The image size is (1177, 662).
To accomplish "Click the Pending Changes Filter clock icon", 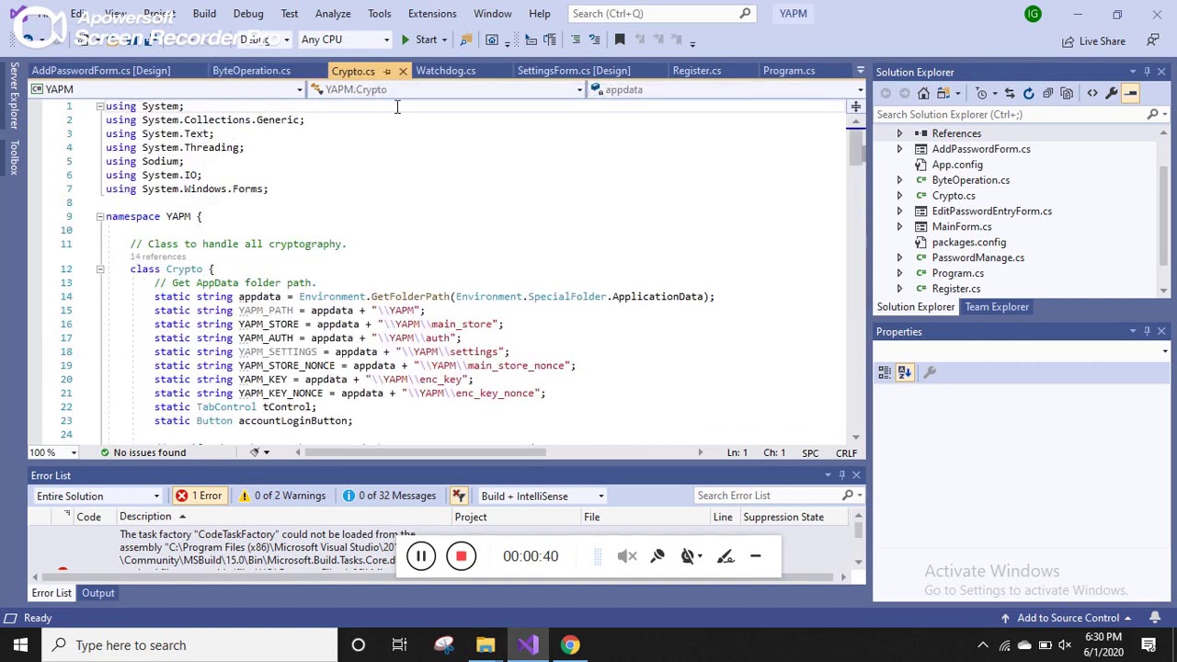I will [x=981, y=93].
